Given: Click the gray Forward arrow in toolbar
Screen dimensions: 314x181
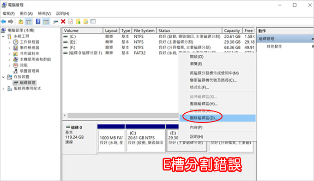Looking at the screenshot, I should pyautogui.click(x=11, y=22).
